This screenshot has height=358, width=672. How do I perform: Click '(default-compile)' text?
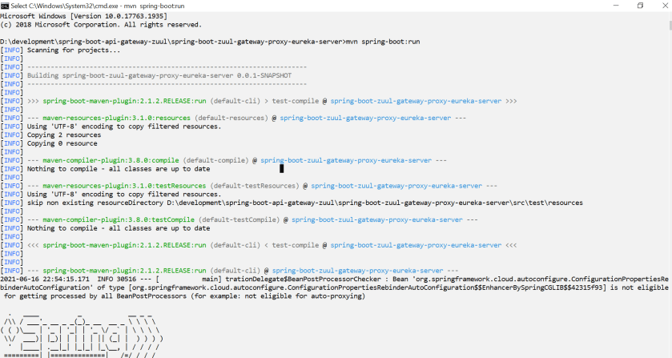coord(215,160)
